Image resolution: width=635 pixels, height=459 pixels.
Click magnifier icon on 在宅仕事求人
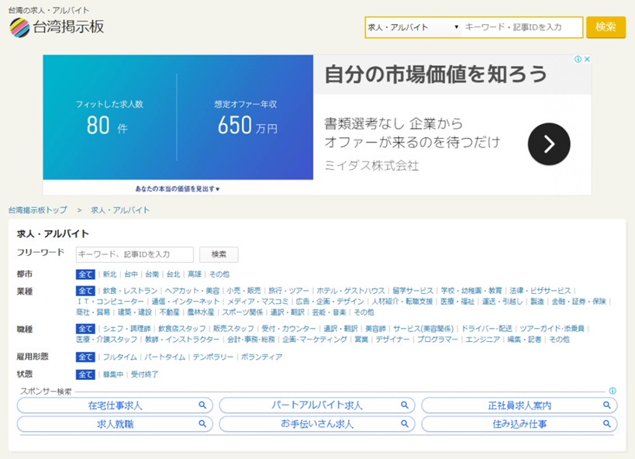point(202,406)
